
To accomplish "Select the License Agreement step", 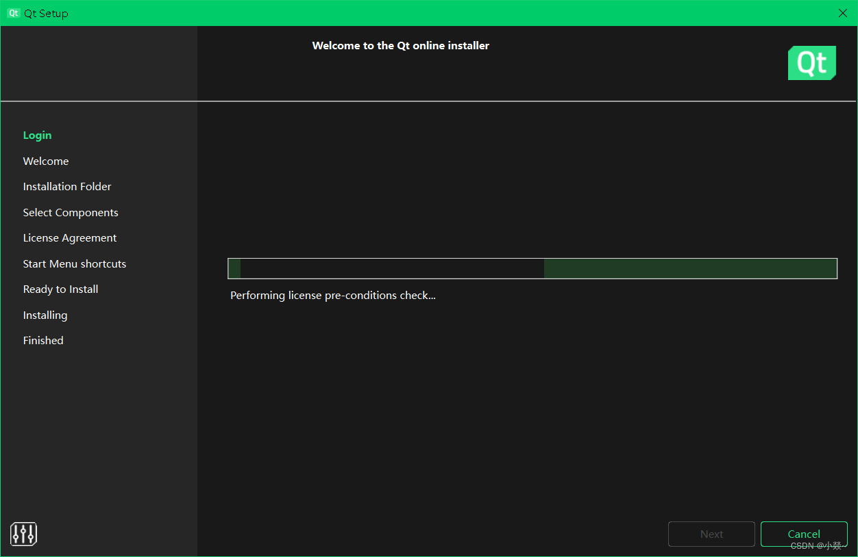I will [x=69, y=237].
